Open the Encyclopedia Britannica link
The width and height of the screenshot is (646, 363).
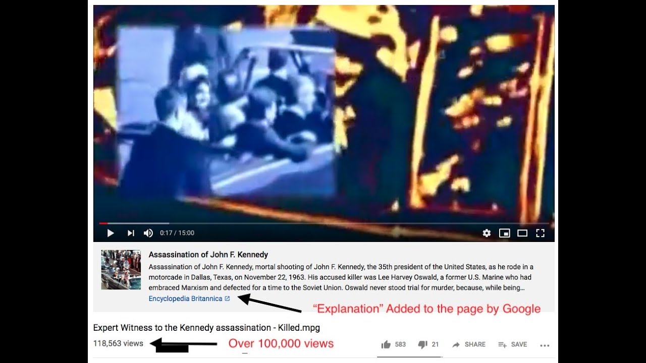(x=185, y=298)
